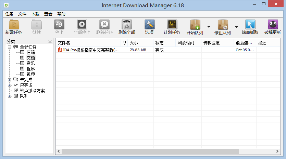Open the 下载 menu
Screen dimensions: 286x159
point(35,14)
